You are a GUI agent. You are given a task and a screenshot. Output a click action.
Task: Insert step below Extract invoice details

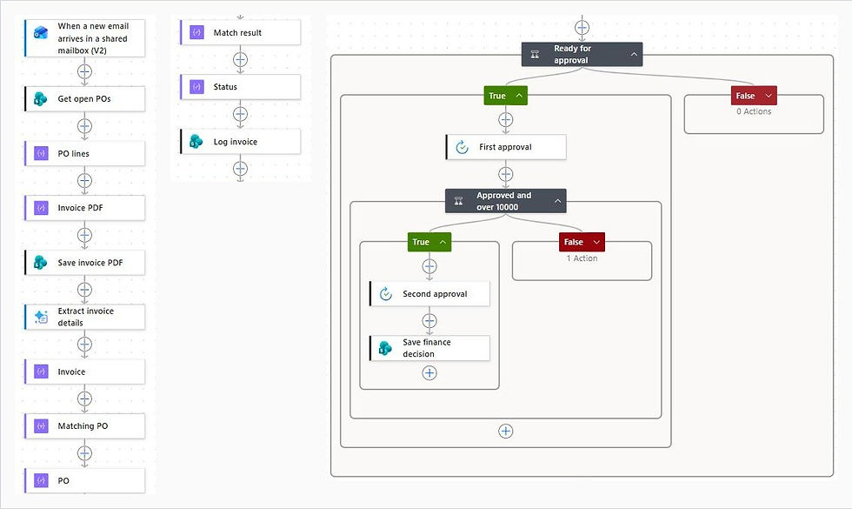(x=84, y=345)
